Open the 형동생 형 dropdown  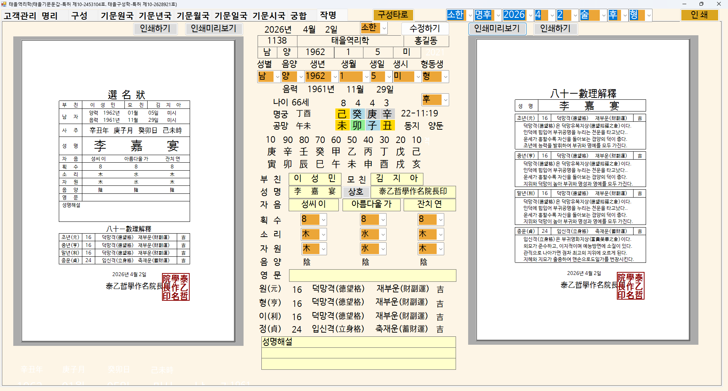click(x=445, y=77)
